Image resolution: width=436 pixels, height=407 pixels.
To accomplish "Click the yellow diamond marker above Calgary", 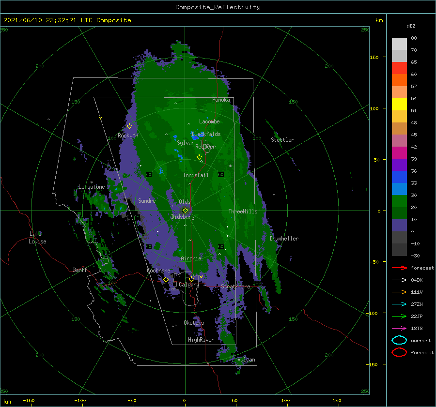I will point(191,279).
